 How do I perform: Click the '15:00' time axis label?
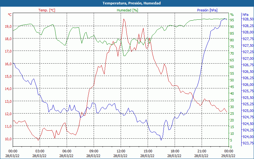(x=148, y=151)
